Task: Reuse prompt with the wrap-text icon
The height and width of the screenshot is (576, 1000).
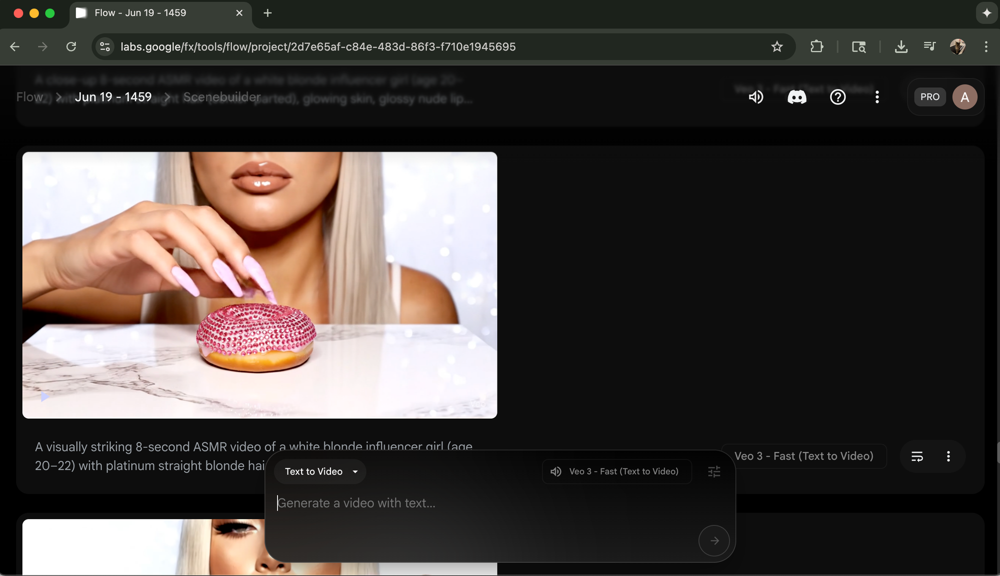Action: pyautogui.click(x=917, y=456)
